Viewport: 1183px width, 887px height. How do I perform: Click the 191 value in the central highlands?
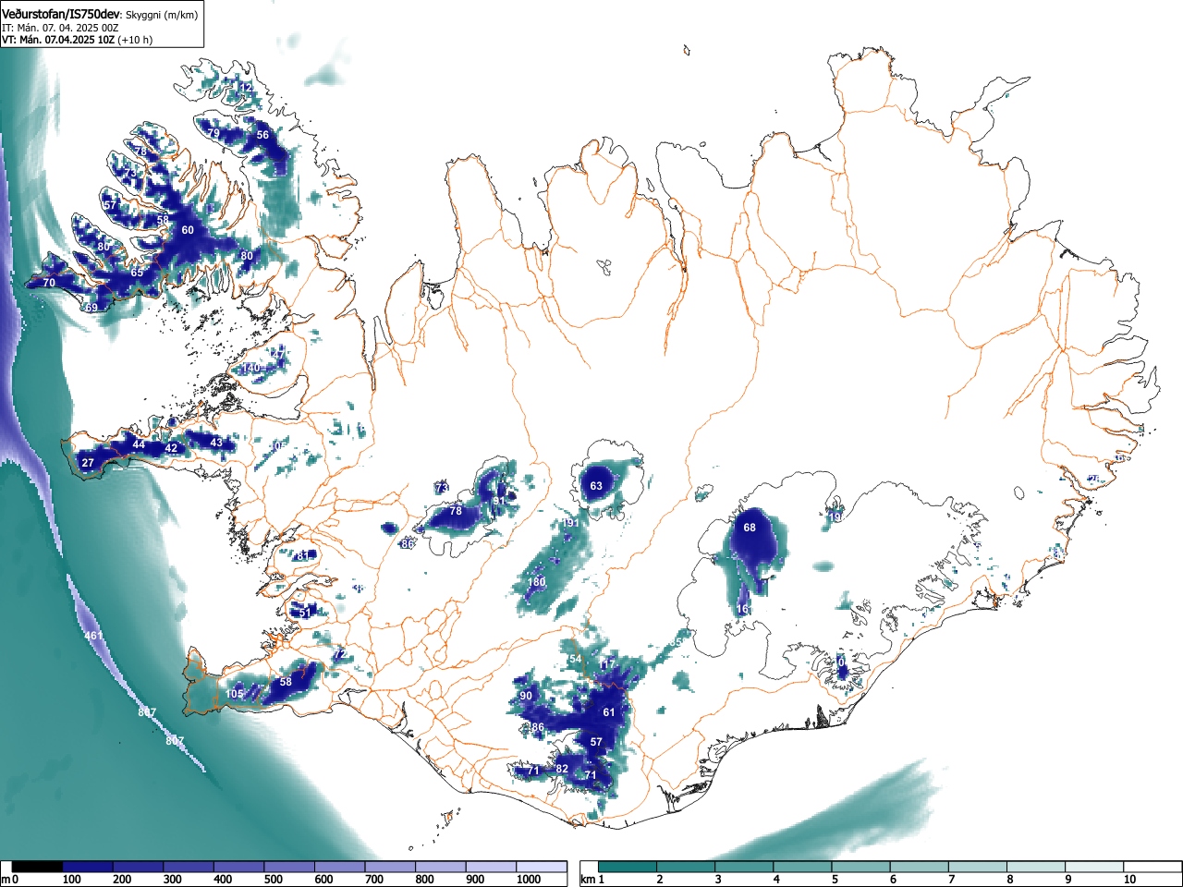point(571,523)
